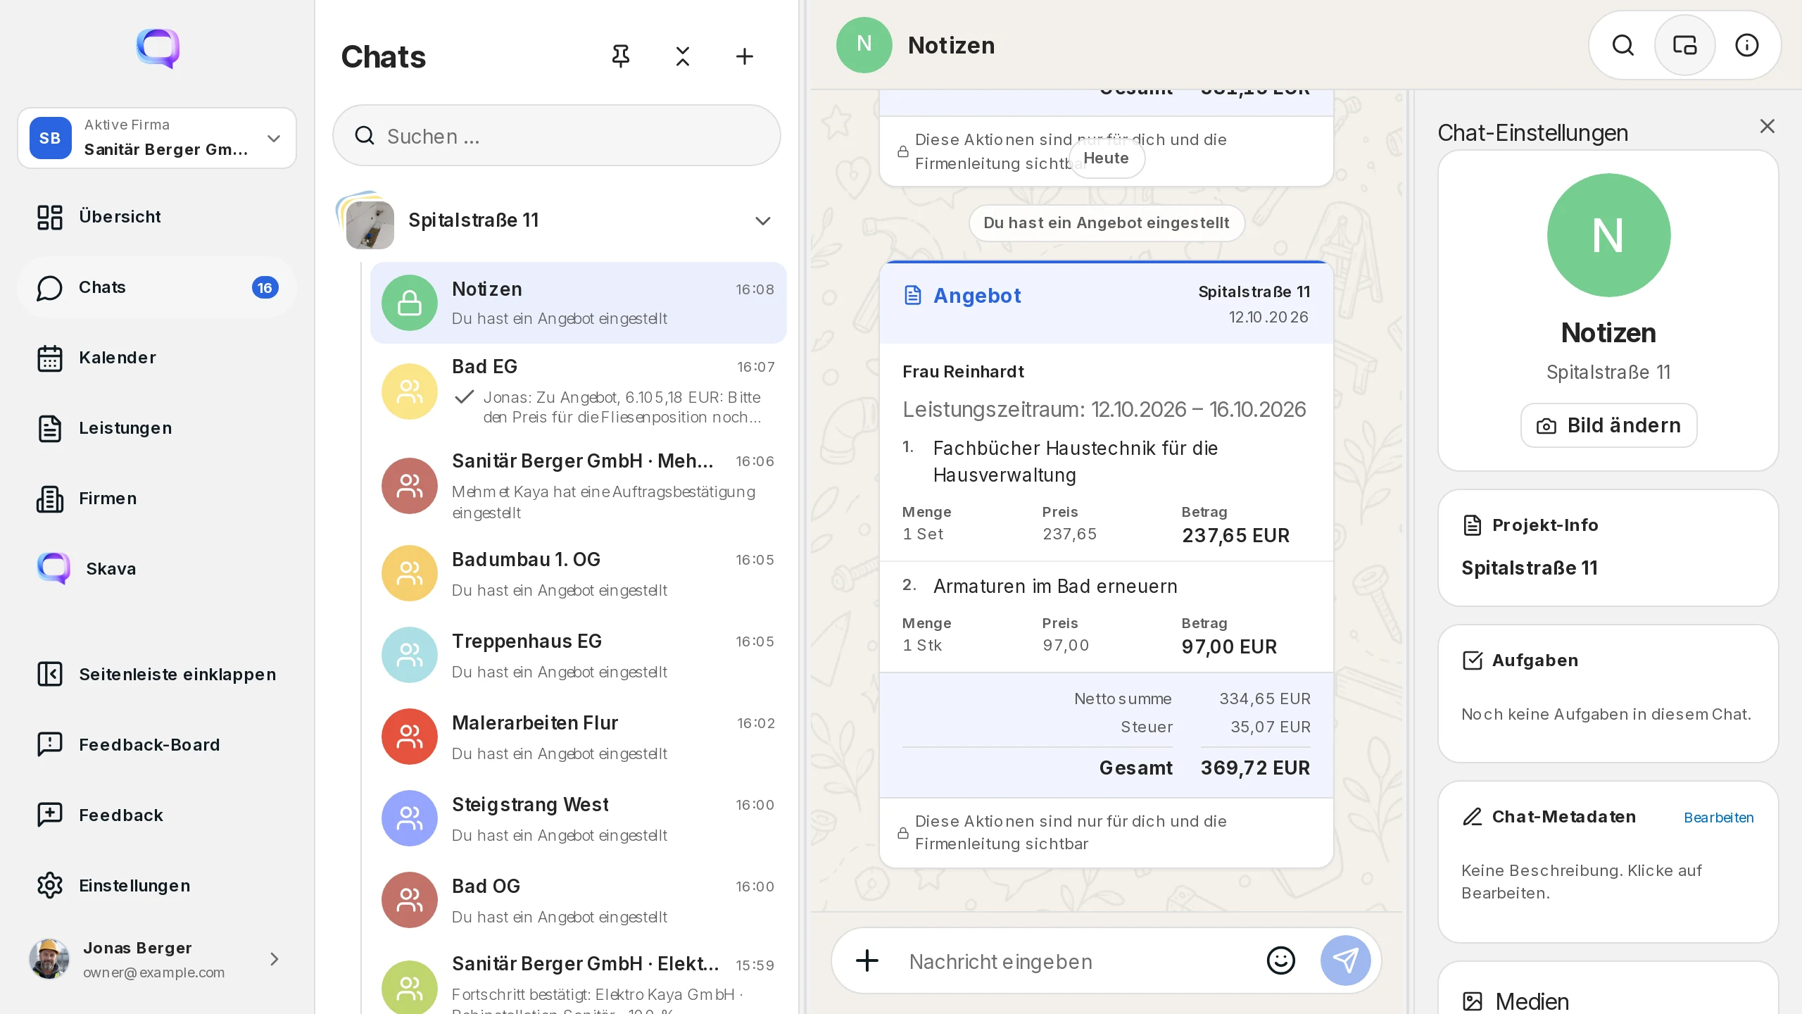1802x1014 pixels.
Task: Click Bild ändern button
Action: point(1608,425)
